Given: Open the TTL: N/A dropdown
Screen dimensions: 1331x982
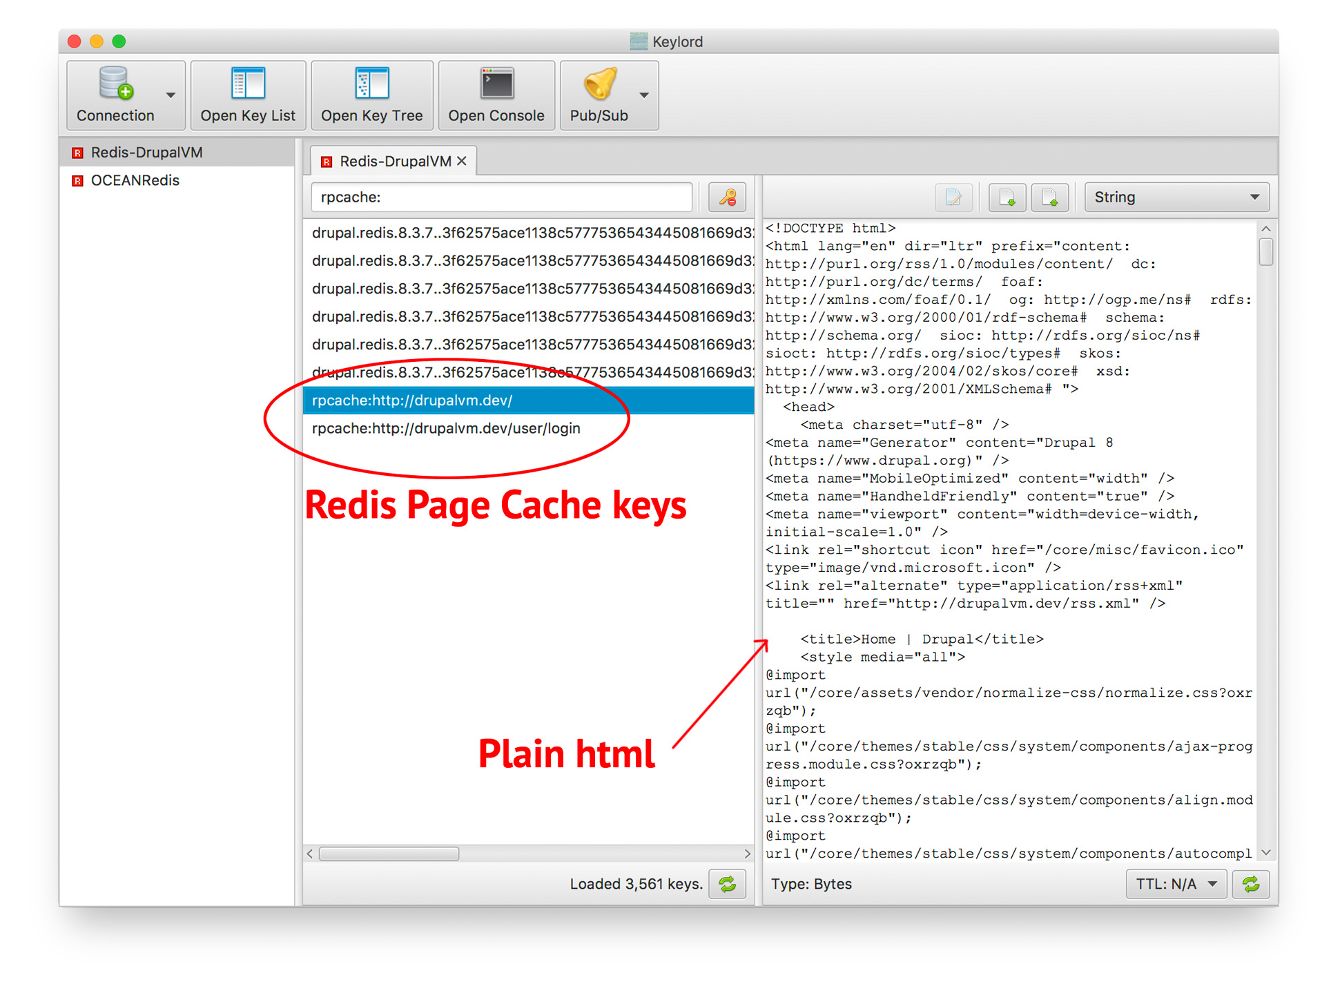Looking at the screenshot, I should point(1176,885).
